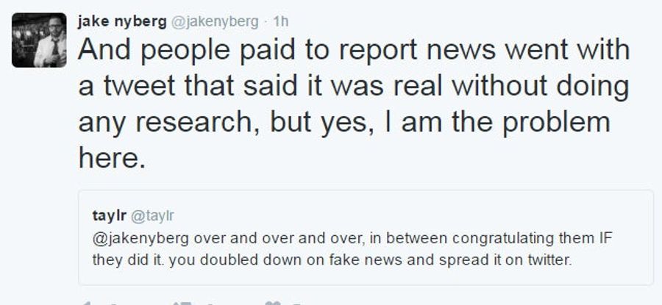Image resolution: width=662 pixels, height=305 pixels.
Task: Open jake nyberg's profile picture
Action: pyautogui.click(x=39, y=40)
